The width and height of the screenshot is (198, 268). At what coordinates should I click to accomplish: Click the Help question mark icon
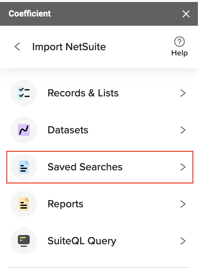pos(180,42)
